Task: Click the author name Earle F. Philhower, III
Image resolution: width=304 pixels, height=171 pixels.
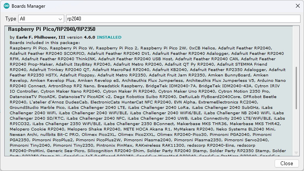Action: [x=41, y=37]
